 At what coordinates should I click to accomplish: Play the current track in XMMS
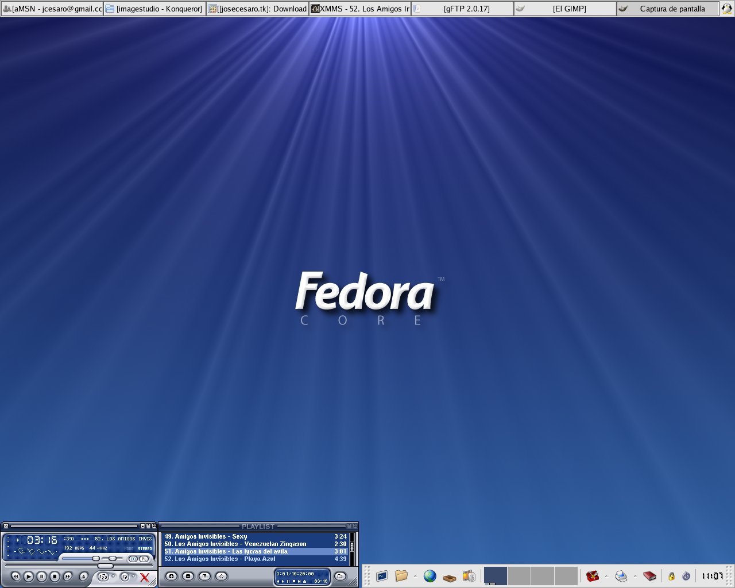tap(28, 577)
